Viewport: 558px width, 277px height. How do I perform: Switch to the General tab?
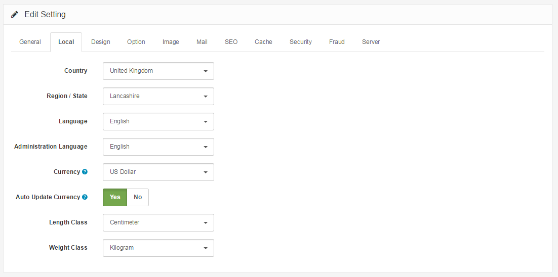[x=30, y=42]
